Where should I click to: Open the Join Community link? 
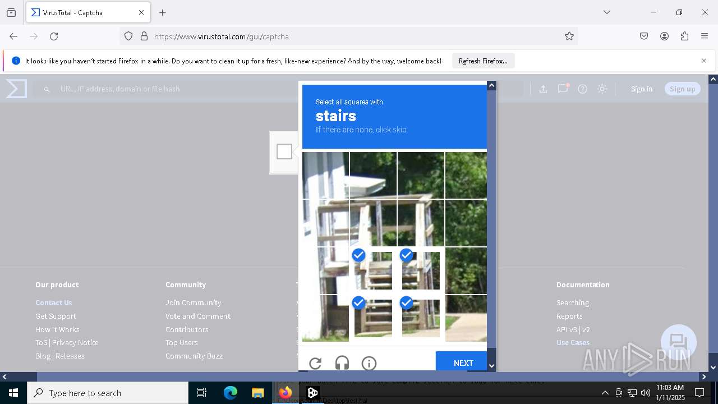click(x=193, y=302)
